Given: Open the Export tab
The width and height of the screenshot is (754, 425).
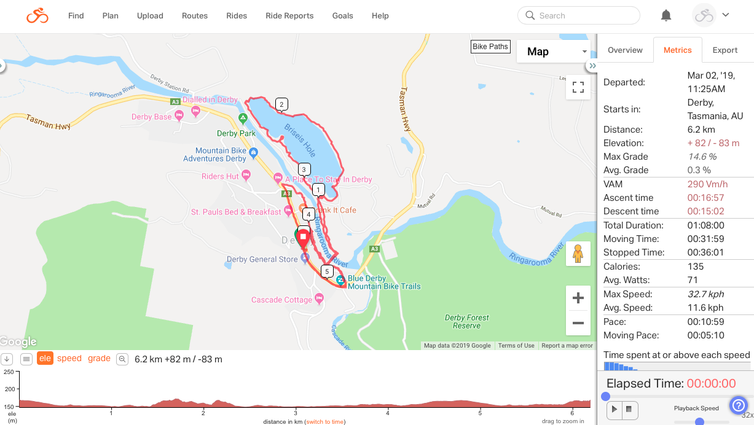Looking at the screenshot, I should [x=725, y=50].
